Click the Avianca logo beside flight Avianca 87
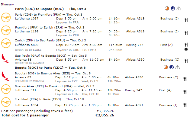The width and height of the screenshot is (193, 120). tap(6, 75)
